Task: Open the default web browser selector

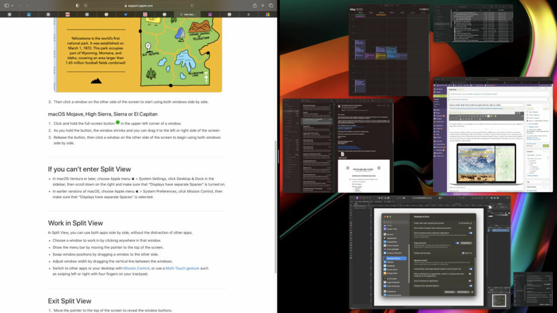Action: coord(466,253)
